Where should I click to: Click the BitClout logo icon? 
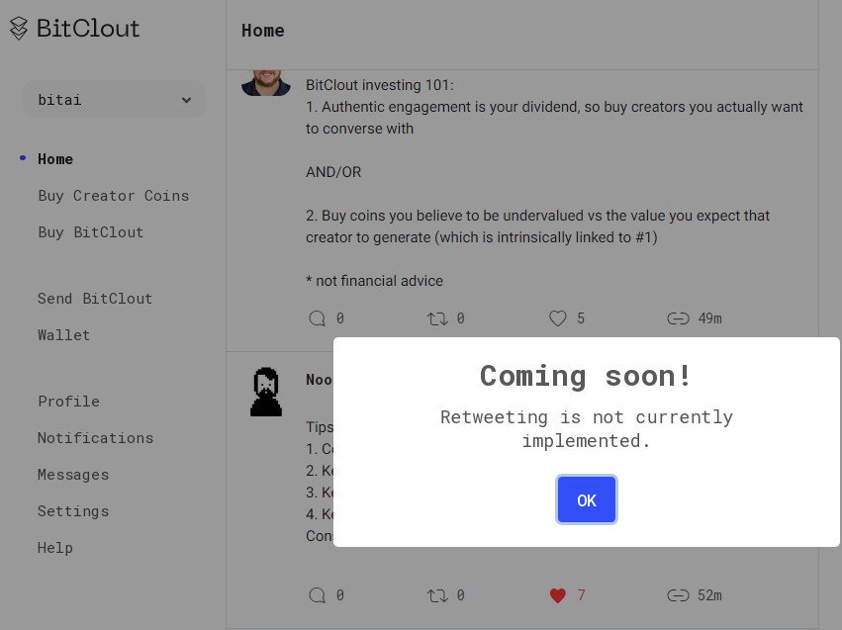18,29
